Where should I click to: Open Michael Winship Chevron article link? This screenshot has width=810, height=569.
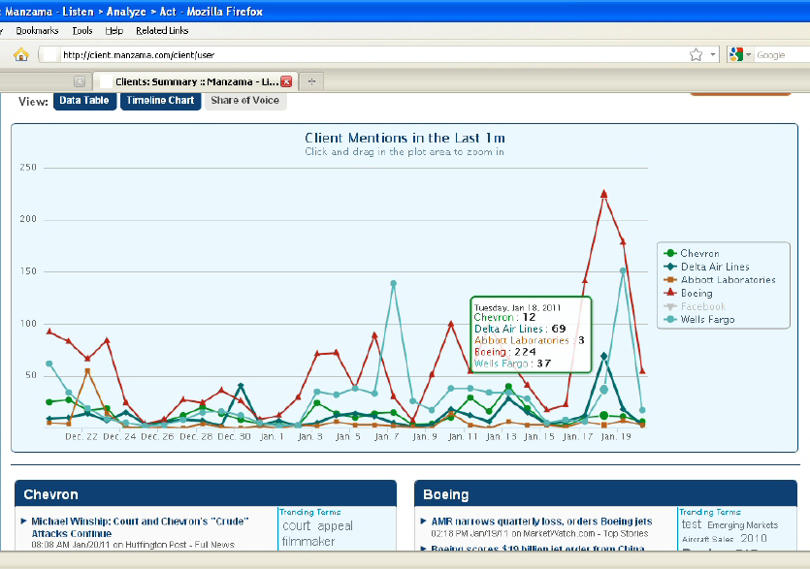click(x=140, y=527)
